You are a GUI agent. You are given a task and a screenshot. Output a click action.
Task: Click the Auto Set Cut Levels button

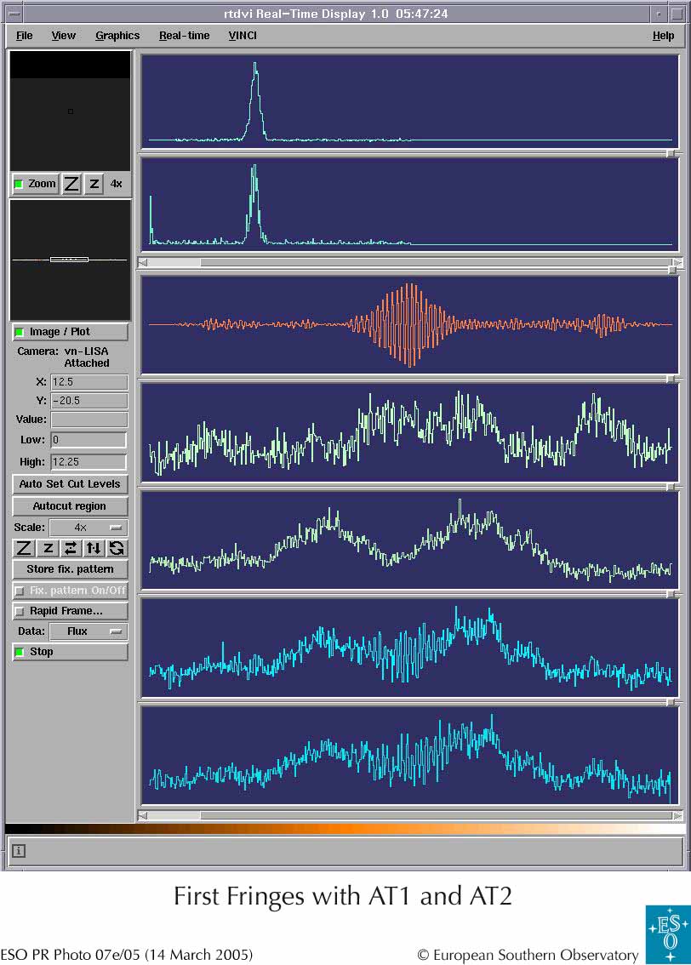tap(70, 483)
